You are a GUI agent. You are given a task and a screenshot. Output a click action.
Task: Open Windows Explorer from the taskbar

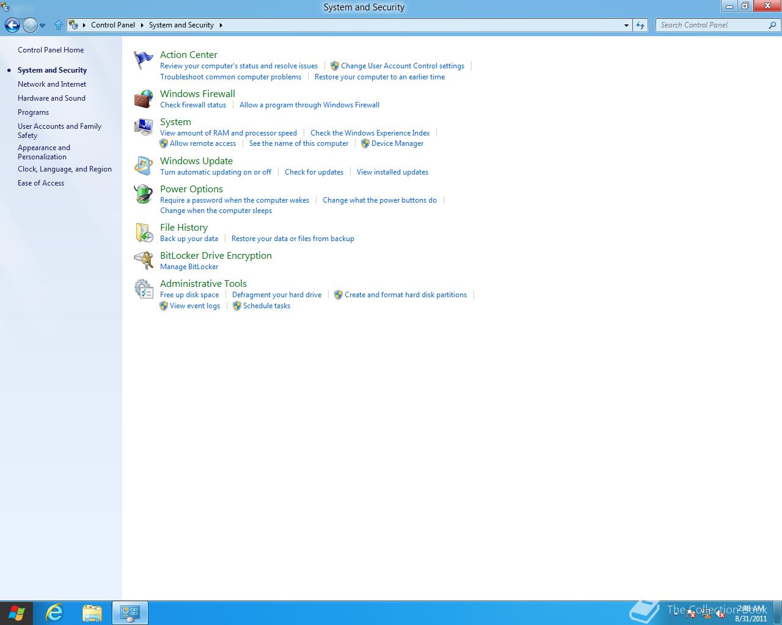pyautogui.click(x=92, y=613)
